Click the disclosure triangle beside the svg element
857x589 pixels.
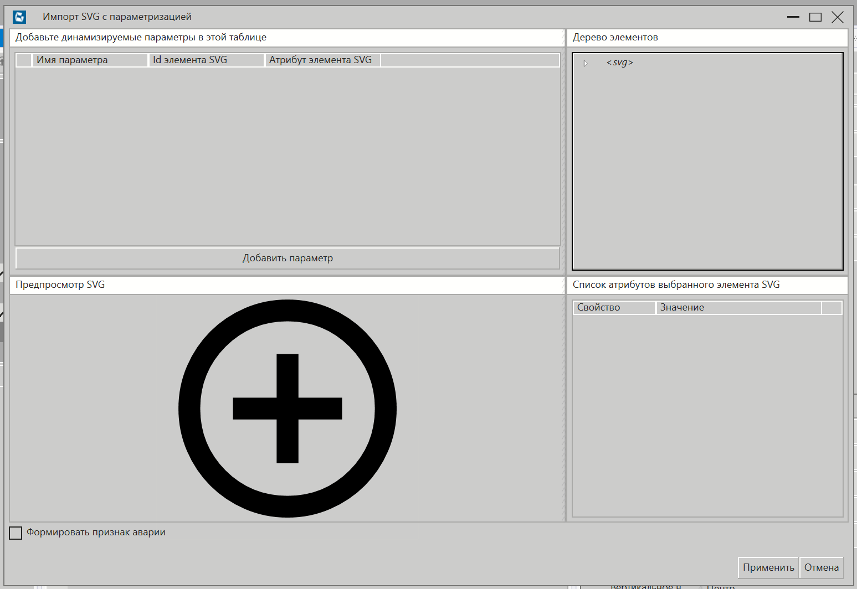point(586,63)
